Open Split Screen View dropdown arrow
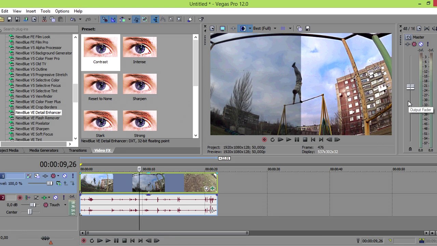The height and width of the screenshot is (246, 437). (x=250, y=28)
